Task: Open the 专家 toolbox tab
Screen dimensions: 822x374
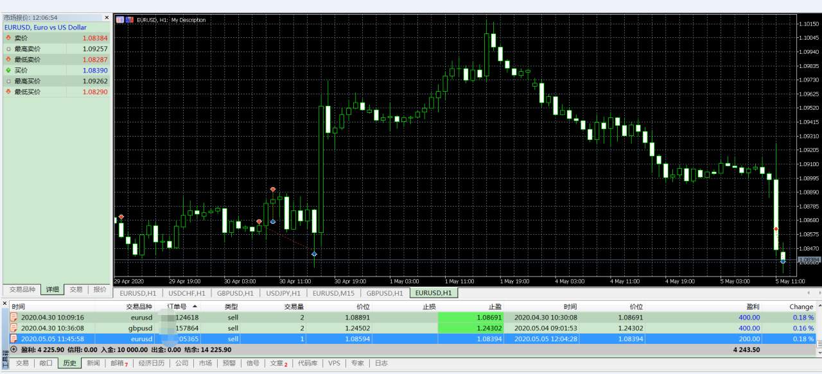Action: [x=357, y=363]
